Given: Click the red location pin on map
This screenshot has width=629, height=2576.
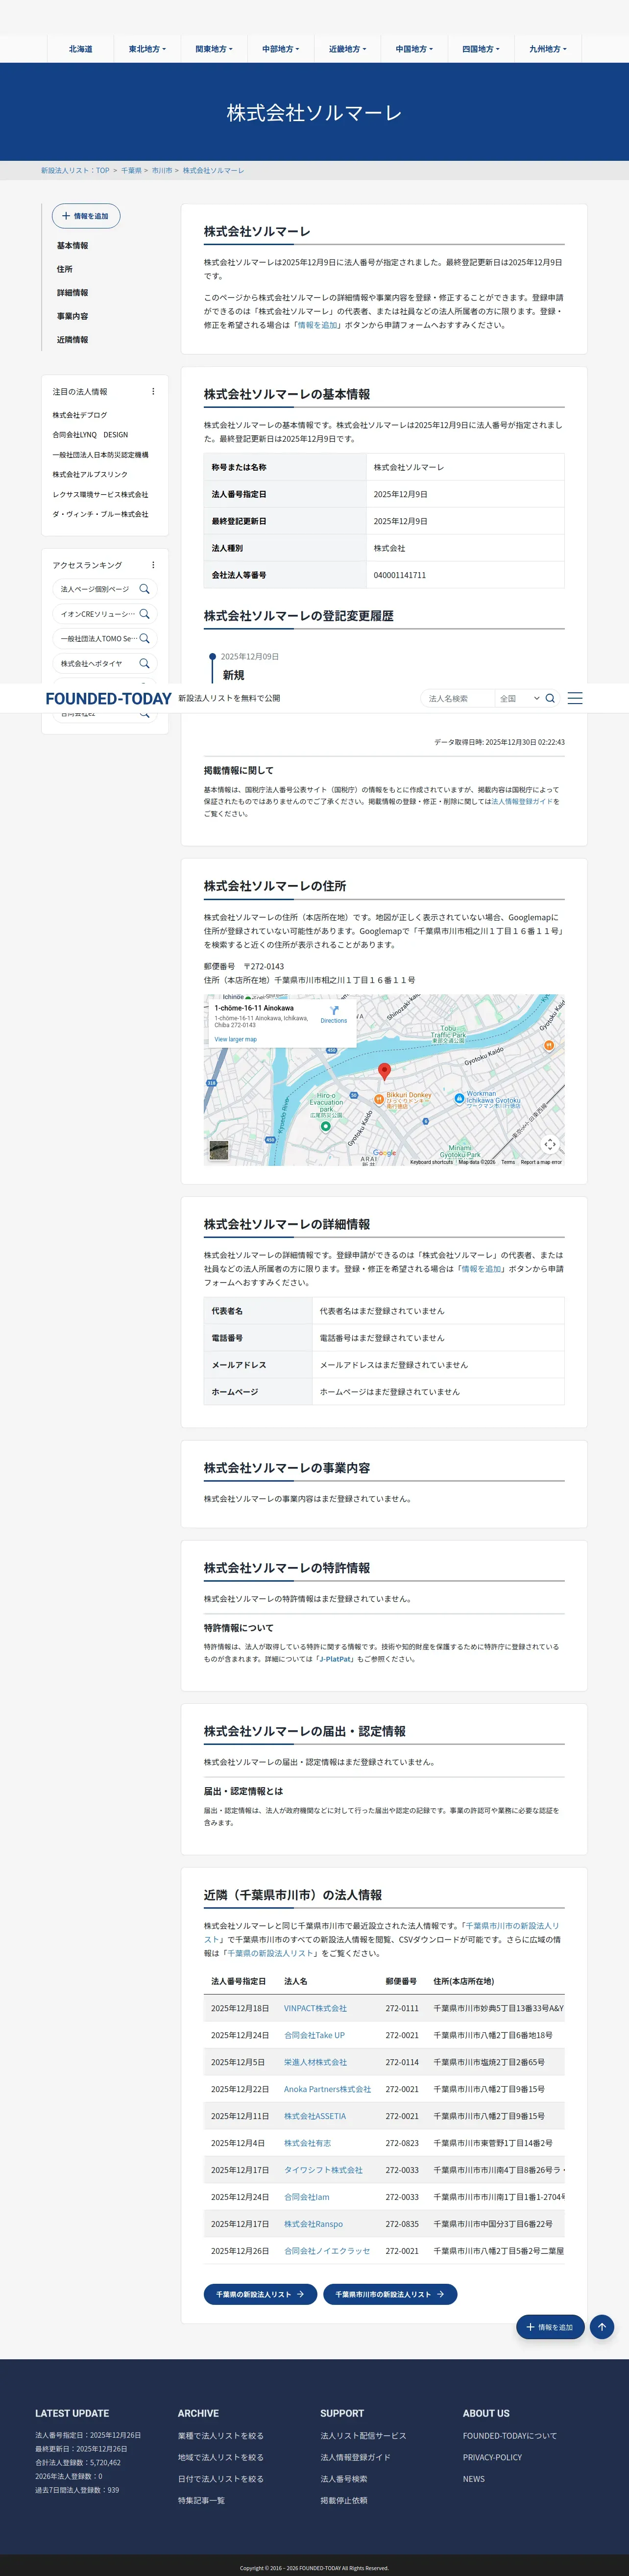Looking at the screenshot, I should point(385,1072).
